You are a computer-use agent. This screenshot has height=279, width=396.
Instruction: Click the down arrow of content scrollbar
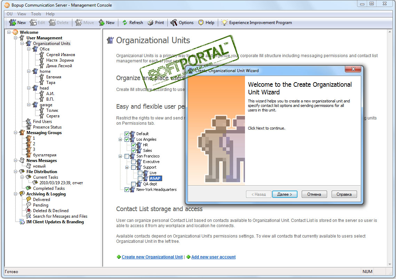(390, 264)
